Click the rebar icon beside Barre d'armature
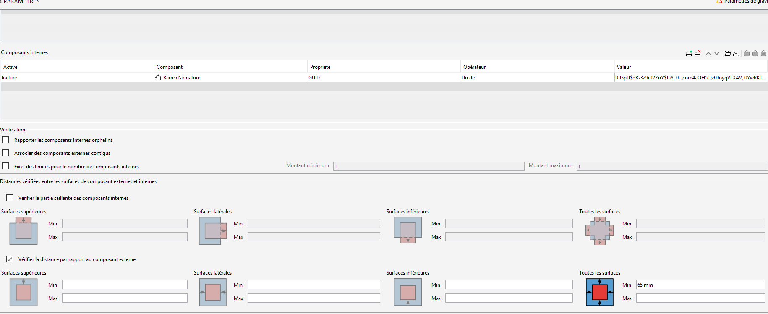 click(158, 78)
